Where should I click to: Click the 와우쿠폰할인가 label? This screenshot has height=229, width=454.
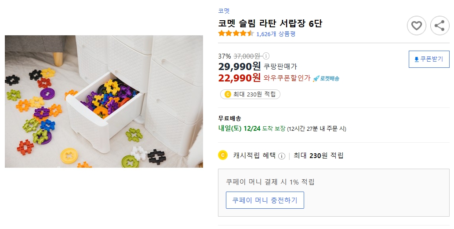pyautogui.click(x=287, y=78)
